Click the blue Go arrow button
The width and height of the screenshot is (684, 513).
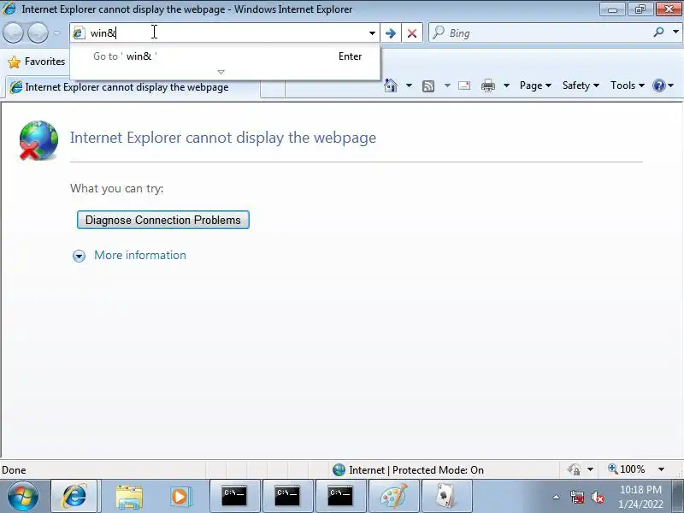(391, 33)
